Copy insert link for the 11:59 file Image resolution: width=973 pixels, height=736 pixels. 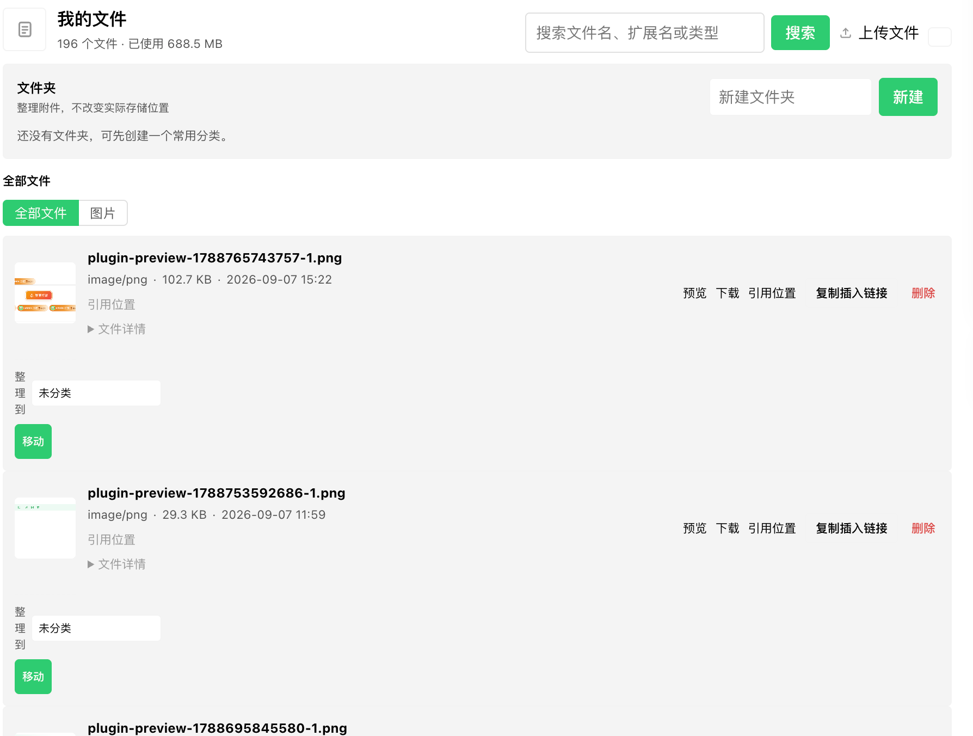852,528
